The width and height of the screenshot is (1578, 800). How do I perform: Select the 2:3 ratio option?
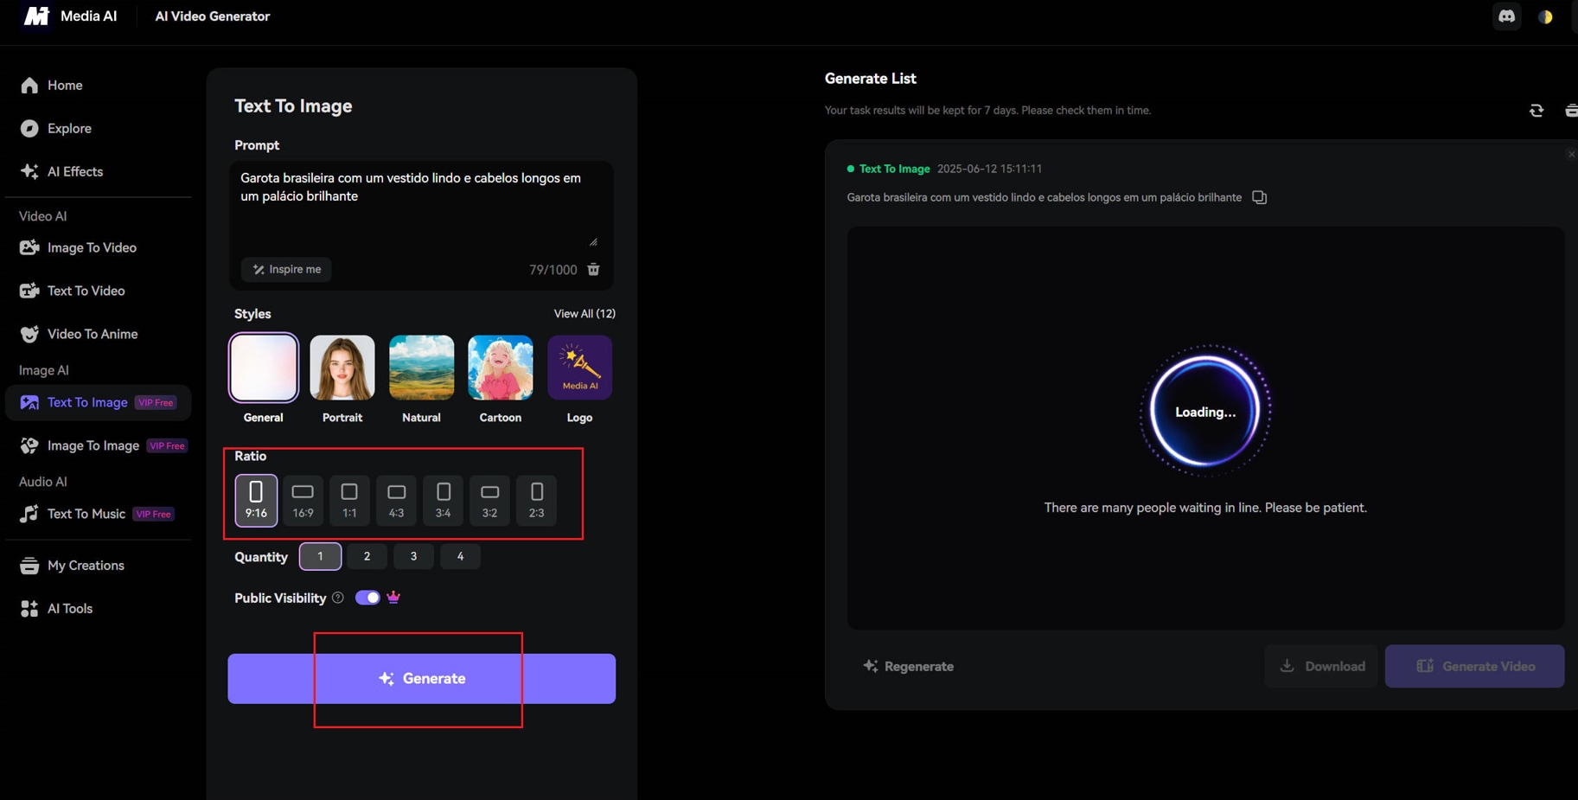coord(536,500)
